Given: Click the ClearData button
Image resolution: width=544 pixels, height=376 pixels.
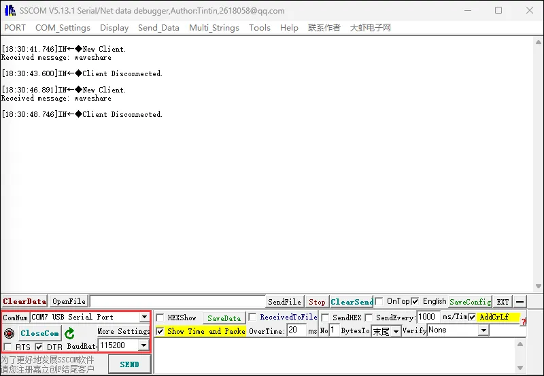Looking at the screenshot, I should tap(24, 301).
